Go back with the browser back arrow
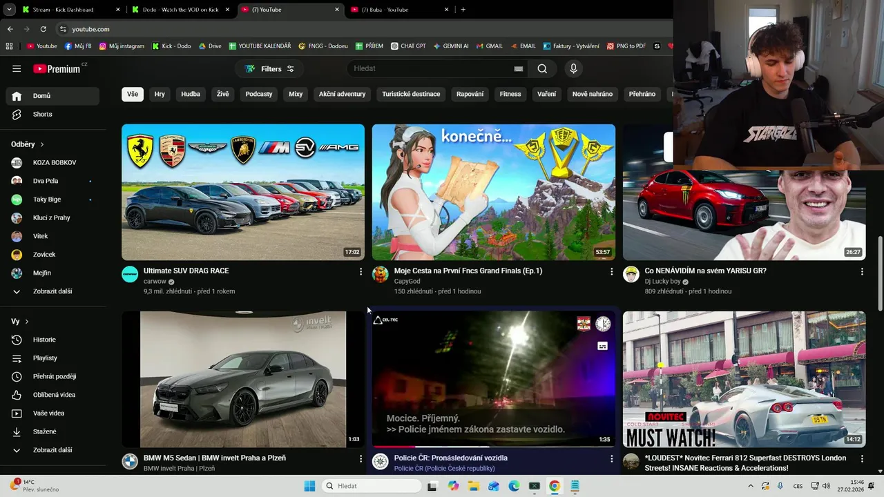 coord(10,29)
